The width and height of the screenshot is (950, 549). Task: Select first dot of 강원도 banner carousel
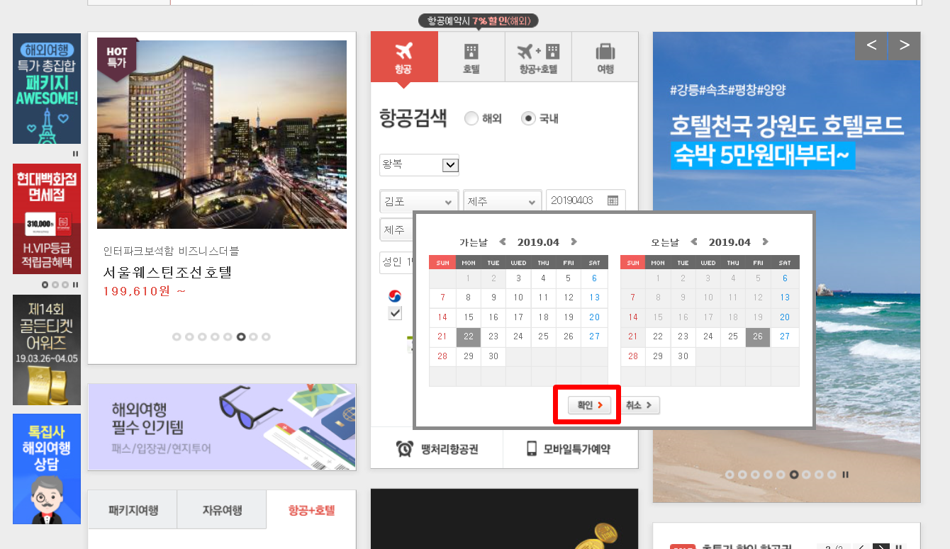pyautogui.click(x=730, y=475)
